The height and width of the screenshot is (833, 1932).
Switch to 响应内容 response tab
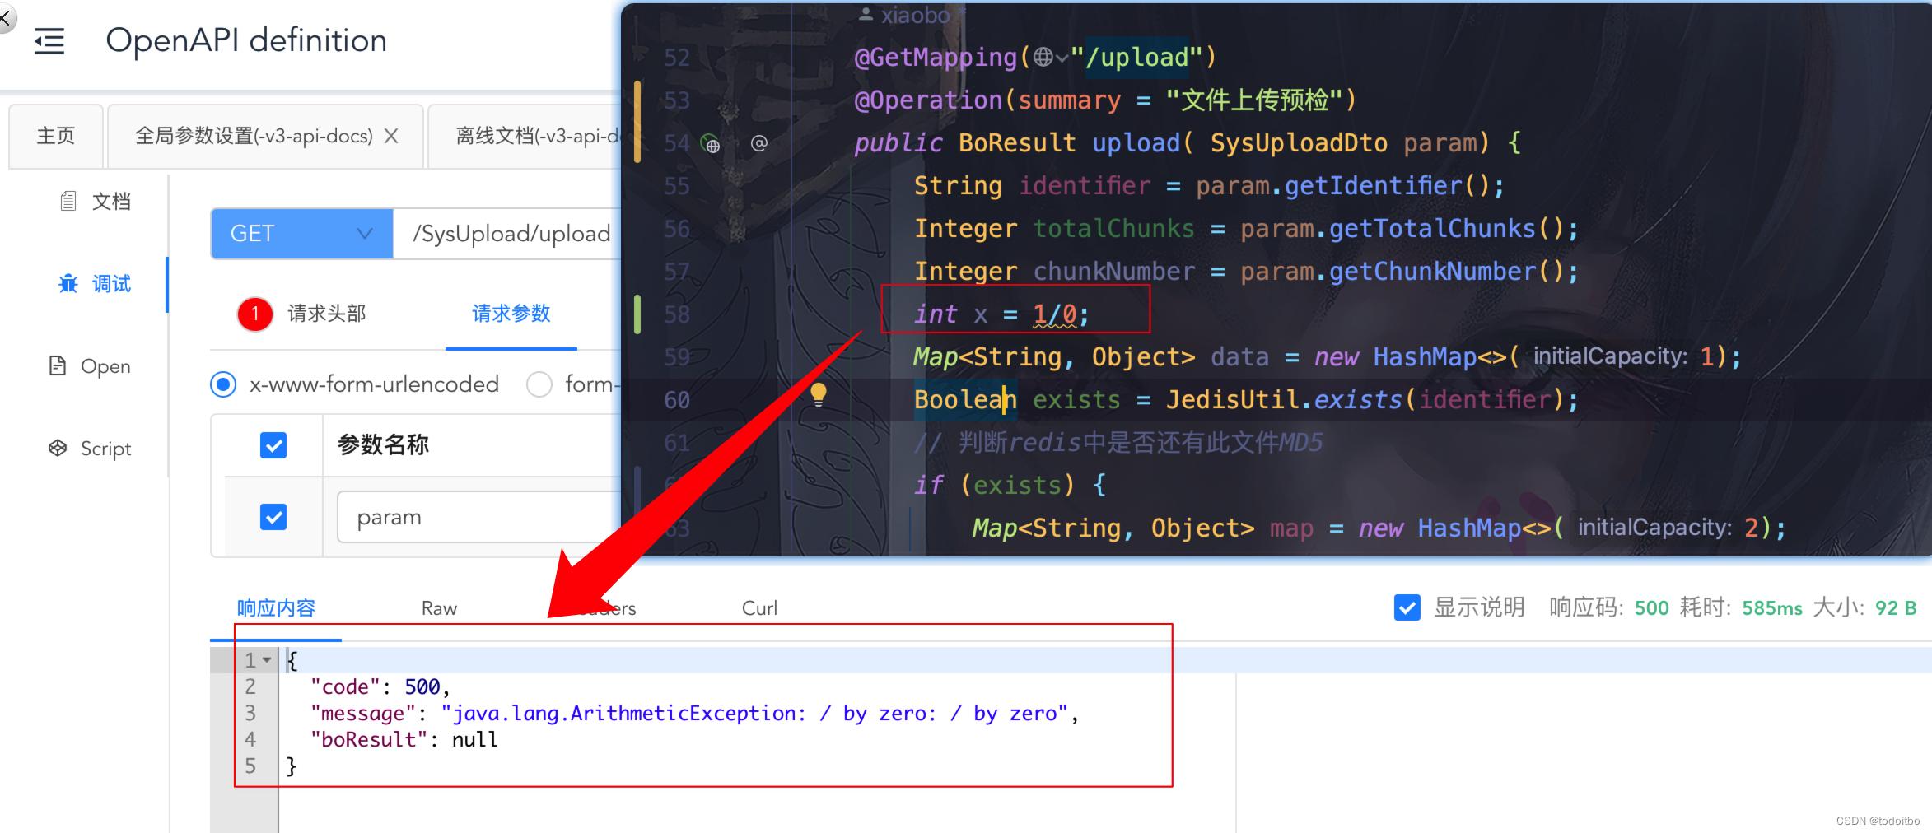277,608
